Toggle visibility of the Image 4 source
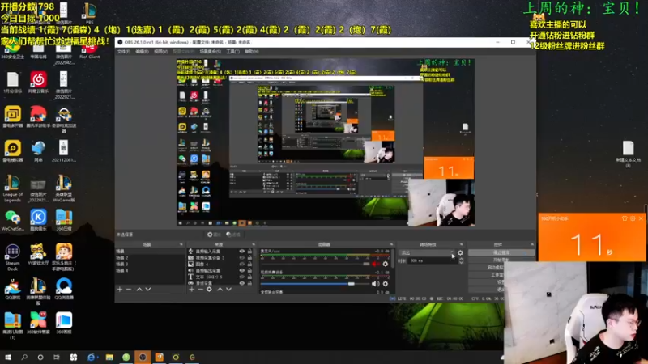 [241, 265]
